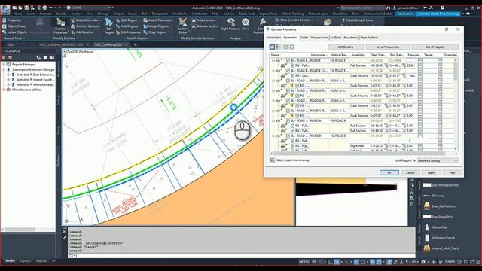Toggle checkbox for Full Section region at 10+38.00
Image resolution: width=482 pixels, height=271 pixels.
(293, 65)
